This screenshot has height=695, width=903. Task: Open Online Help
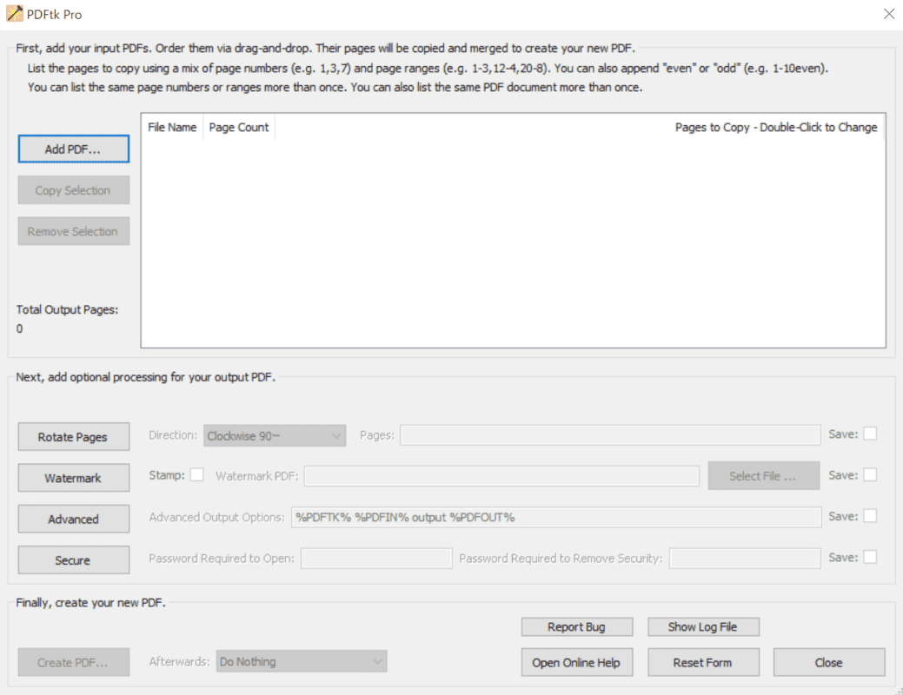[x=577, y=662]
